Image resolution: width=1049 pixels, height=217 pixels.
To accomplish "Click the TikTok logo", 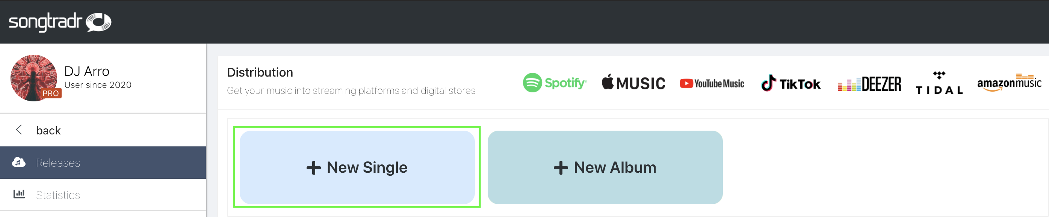I will [x=791, y=83].
